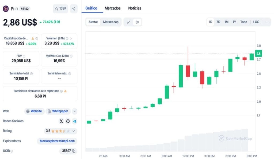Open the Noticias tab
Viewport: 274px width, 159px height.
[135, 8]
